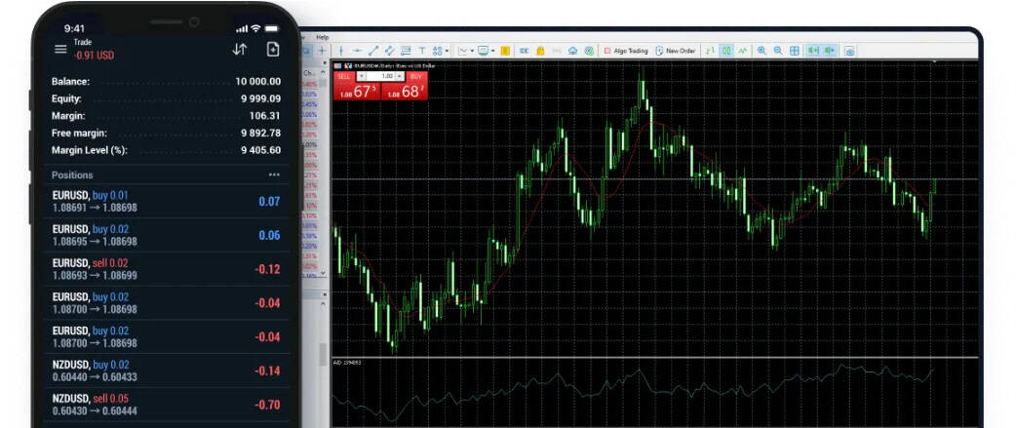Open Positions three-dot options menu
Image resolution: width=1016 pixels, height=428 pixels.
point(274,175)
